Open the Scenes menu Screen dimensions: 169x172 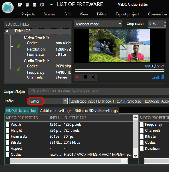(50, 14)
